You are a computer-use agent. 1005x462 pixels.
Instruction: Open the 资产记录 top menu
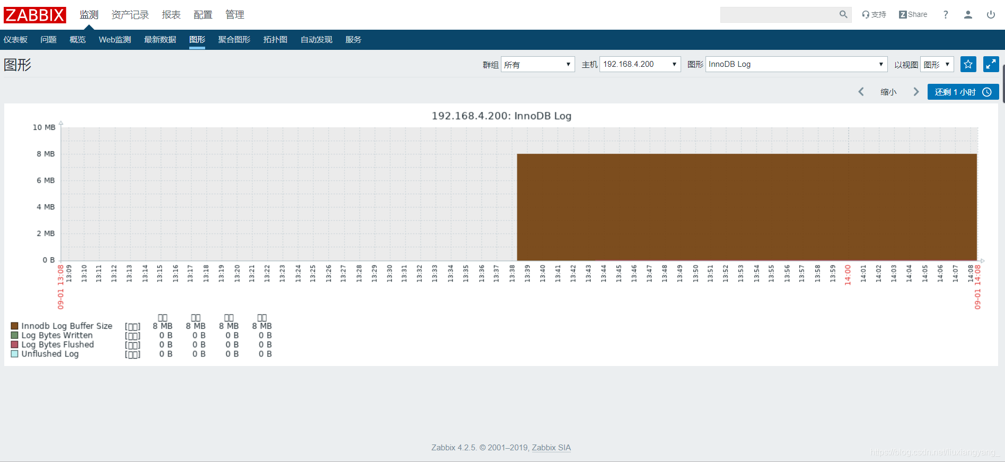[x=130, y=15]
